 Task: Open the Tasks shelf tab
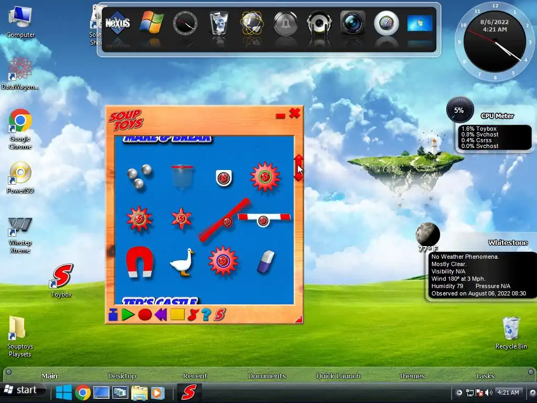[485, 376]
